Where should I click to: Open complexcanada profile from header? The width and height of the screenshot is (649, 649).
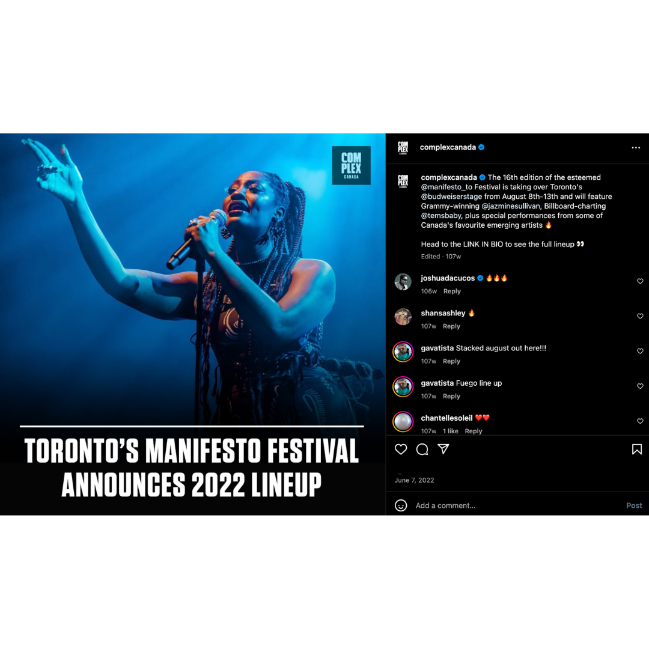tap(448, 147)
